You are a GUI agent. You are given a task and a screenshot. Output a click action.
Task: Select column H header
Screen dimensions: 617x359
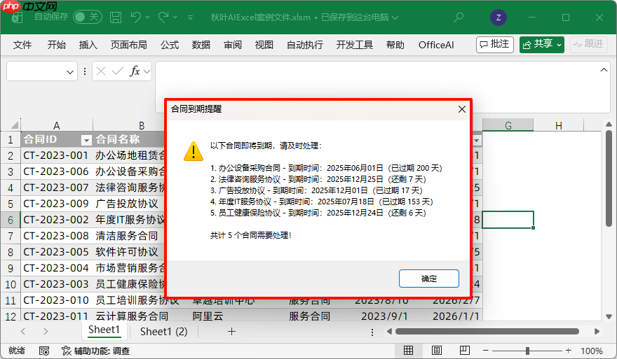click(558, 125)
